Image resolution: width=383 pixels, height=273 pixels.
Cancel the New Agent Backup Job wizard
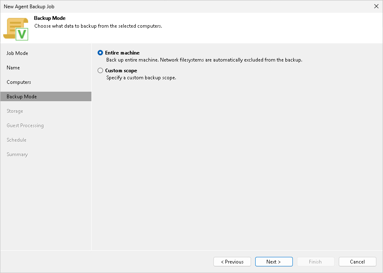pyautogui.click(x=357, y=262)
